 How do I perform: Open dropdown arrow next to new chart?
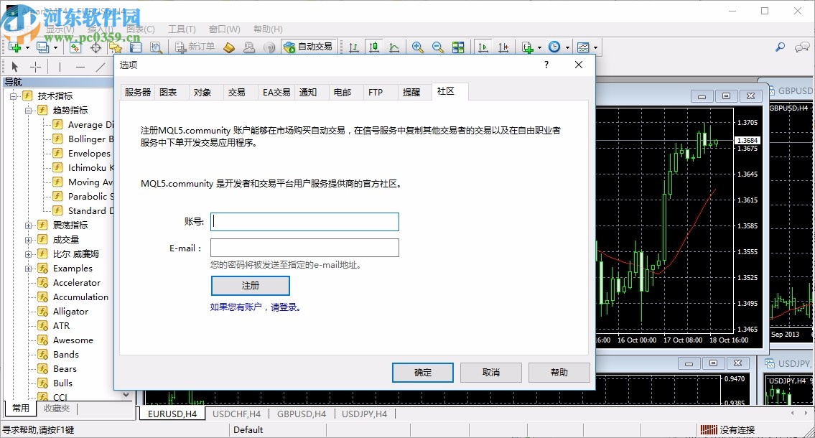click(27, 48)
